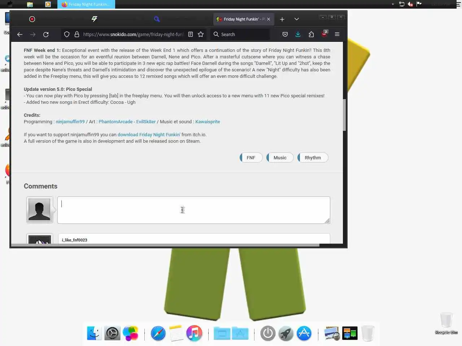
Task: Open the orange media player top bar icon
Action: pyautogui.click(x=48, y=4)
